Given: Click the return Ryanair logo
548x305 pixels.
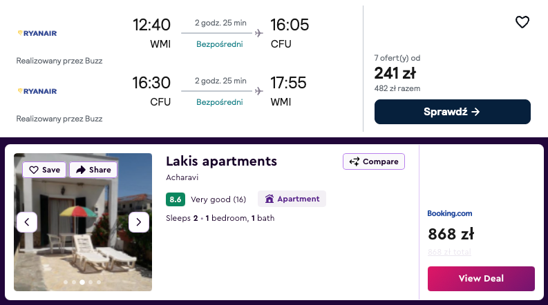Looking at the screenshot, I should (x=37, y=91).
